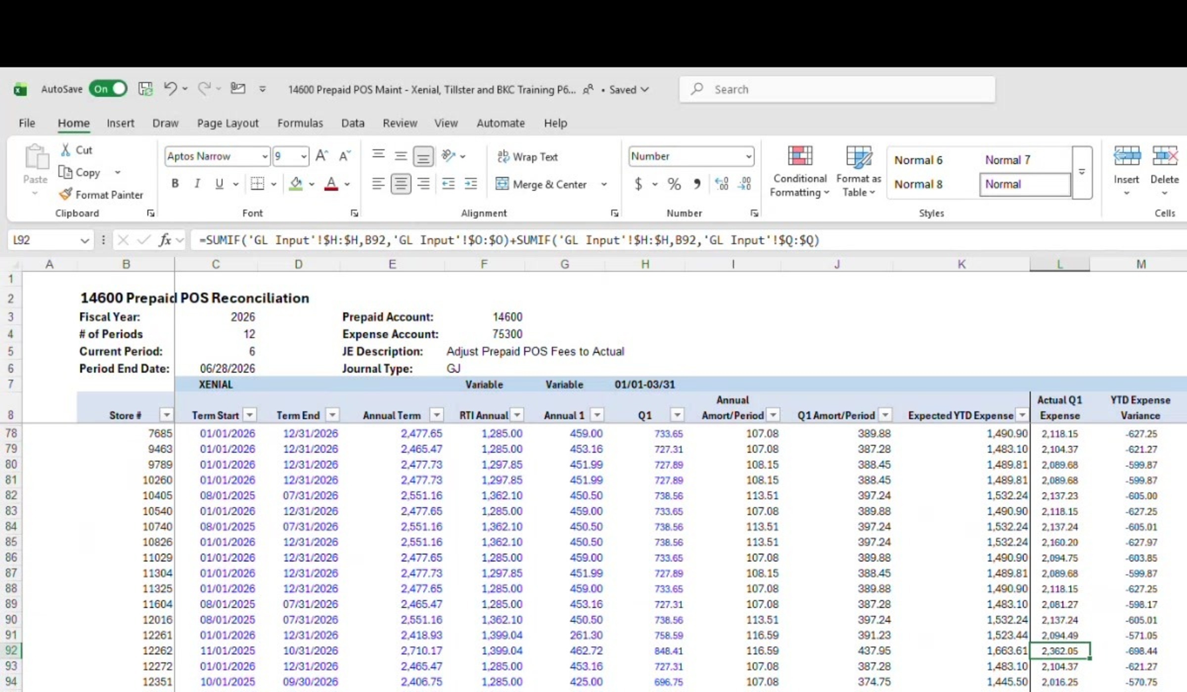The image size is (1187, 692).
Task: Click the Undo arrow icon
Action: point(170,89)
